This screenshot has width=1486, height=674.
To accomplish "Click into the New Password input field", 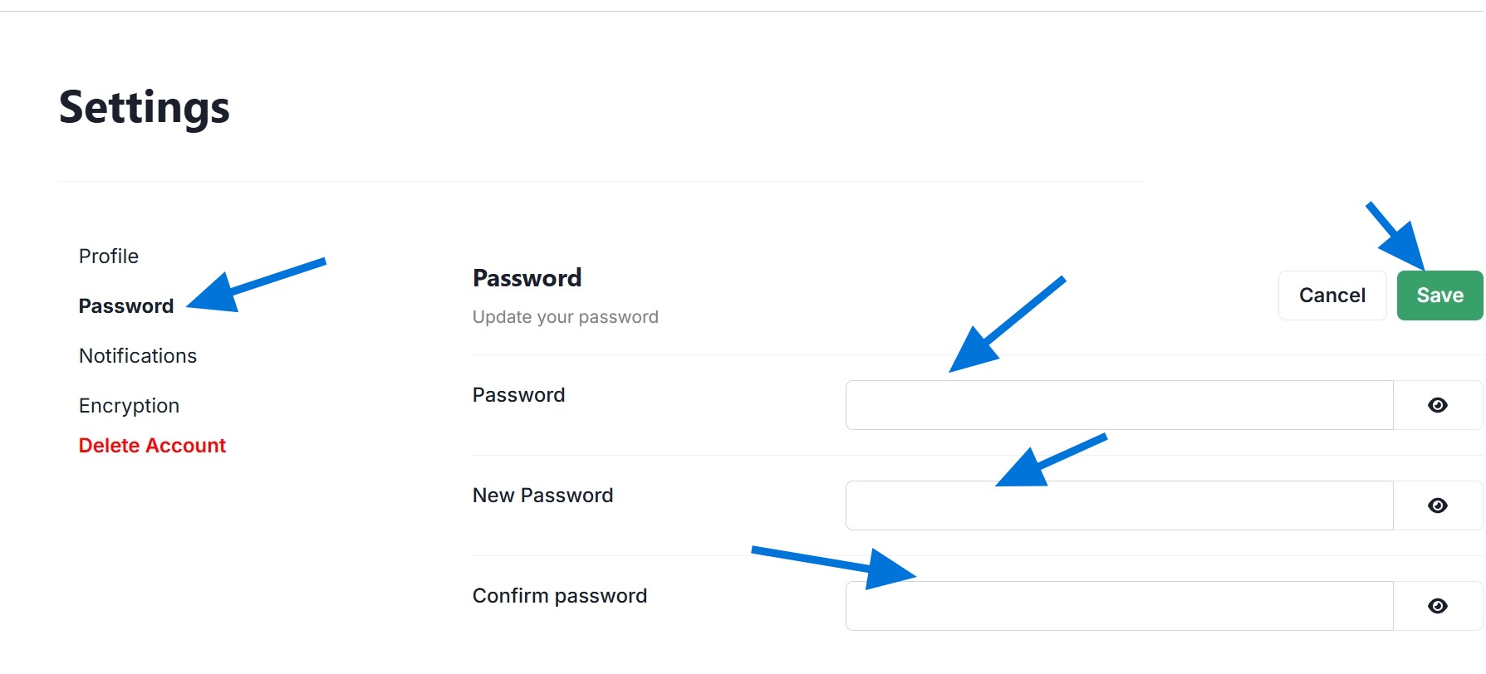I will [1118, 506].
